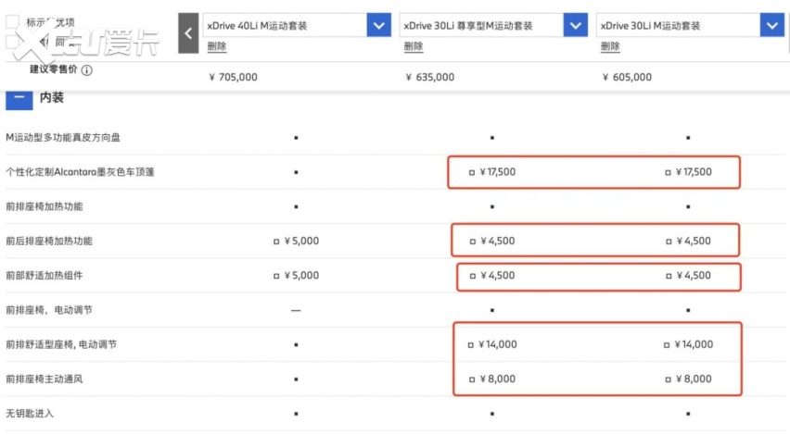
Task: Click the 无钥匙进入 row label
Action: [30, 414]
